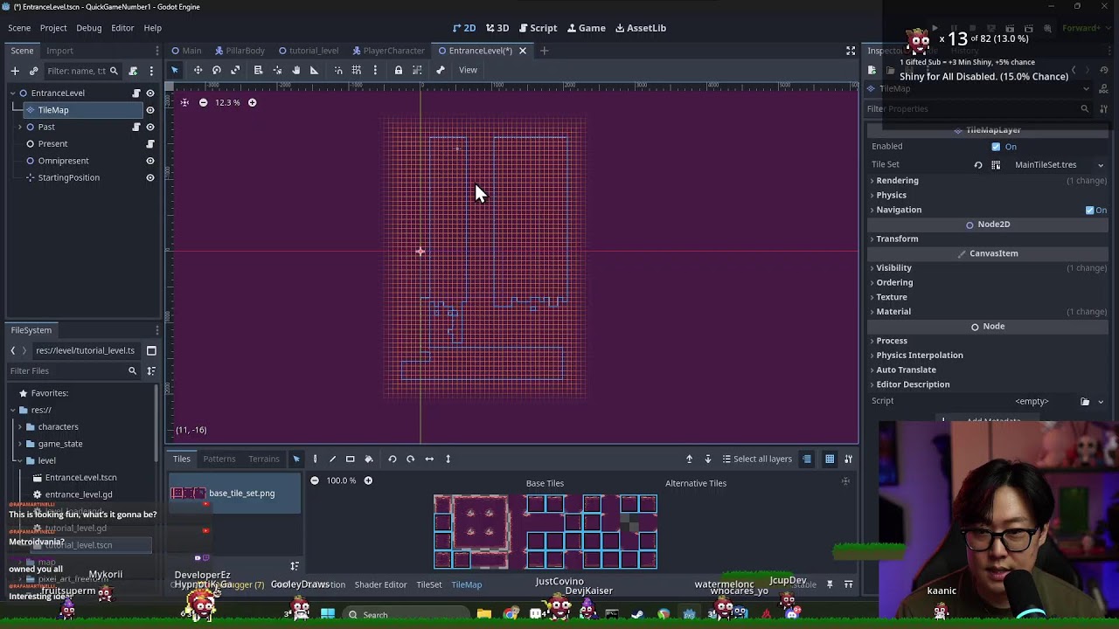This screenshot has height=629, width=1119.
Task: Expand the Past node children
Action: (x=19, y=127)
